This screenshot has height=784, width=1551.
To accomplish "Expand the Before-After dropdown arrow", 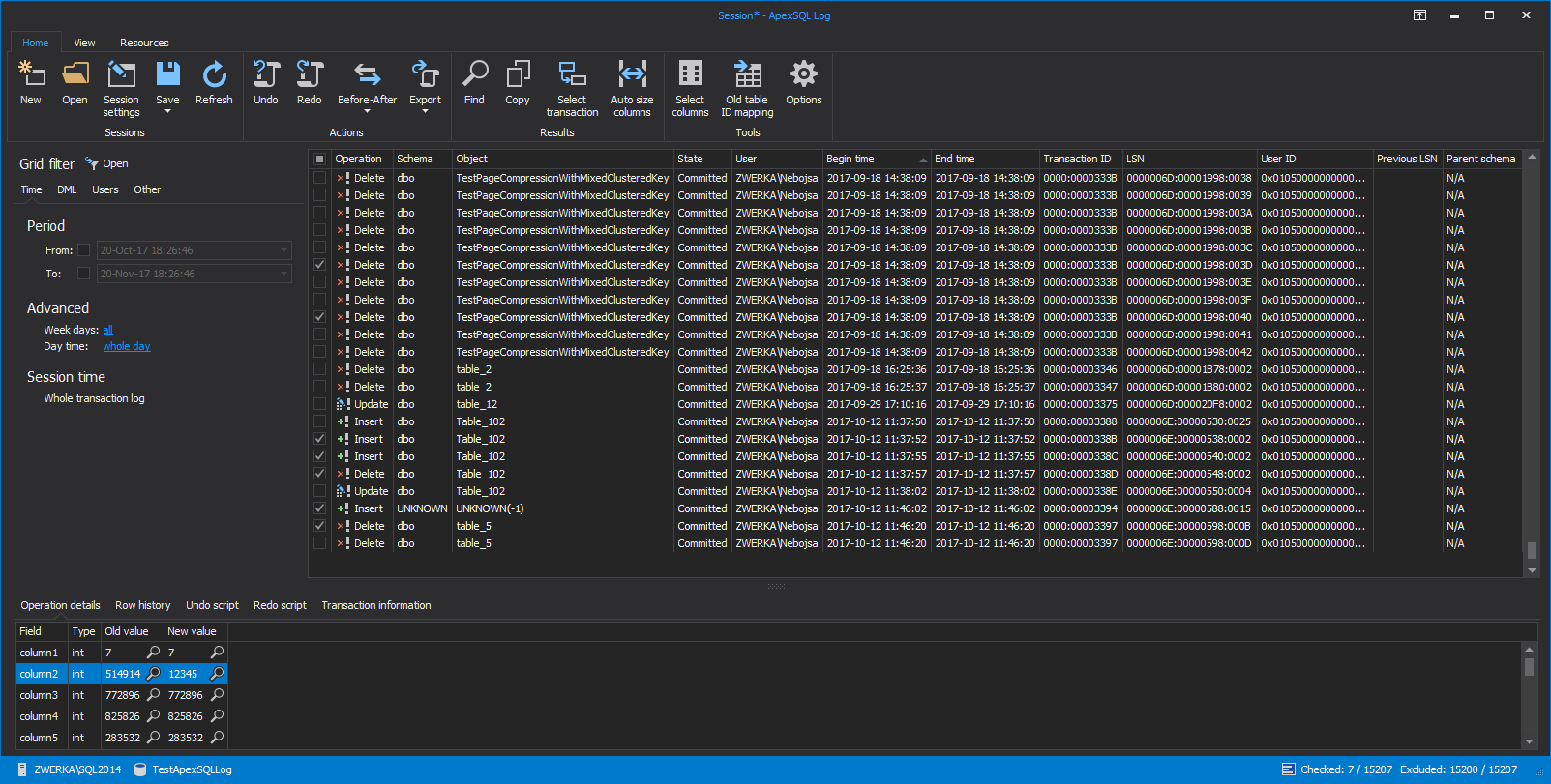I will tap(367, 112).
